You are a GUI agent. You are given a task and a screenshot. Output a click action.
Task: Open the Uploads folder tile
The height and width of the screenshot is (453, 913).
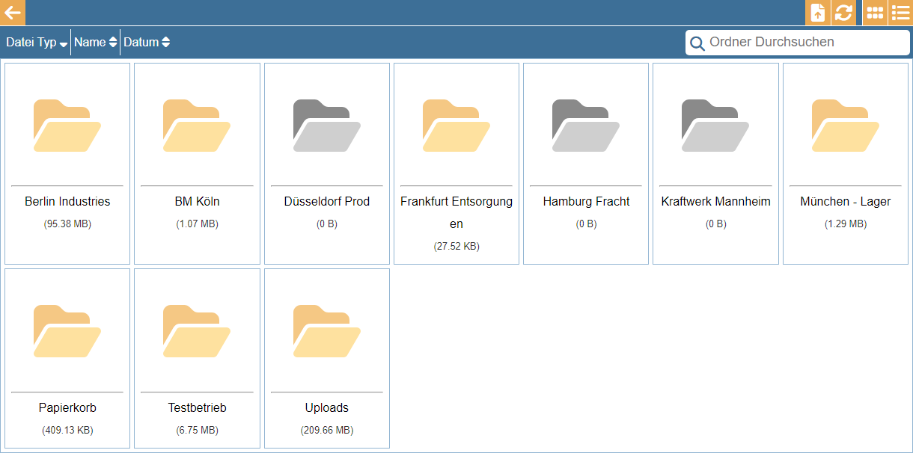click(x=327, y=357)
